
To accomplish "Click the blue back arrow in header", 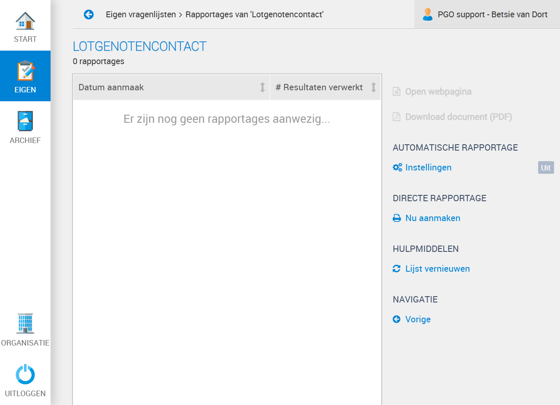I will tap(88, 15).
